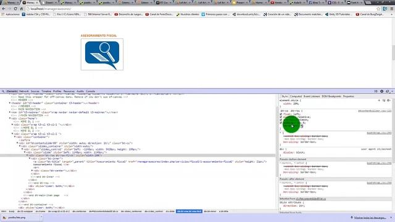Edit the element.style width: 20% value

[296, 104]
